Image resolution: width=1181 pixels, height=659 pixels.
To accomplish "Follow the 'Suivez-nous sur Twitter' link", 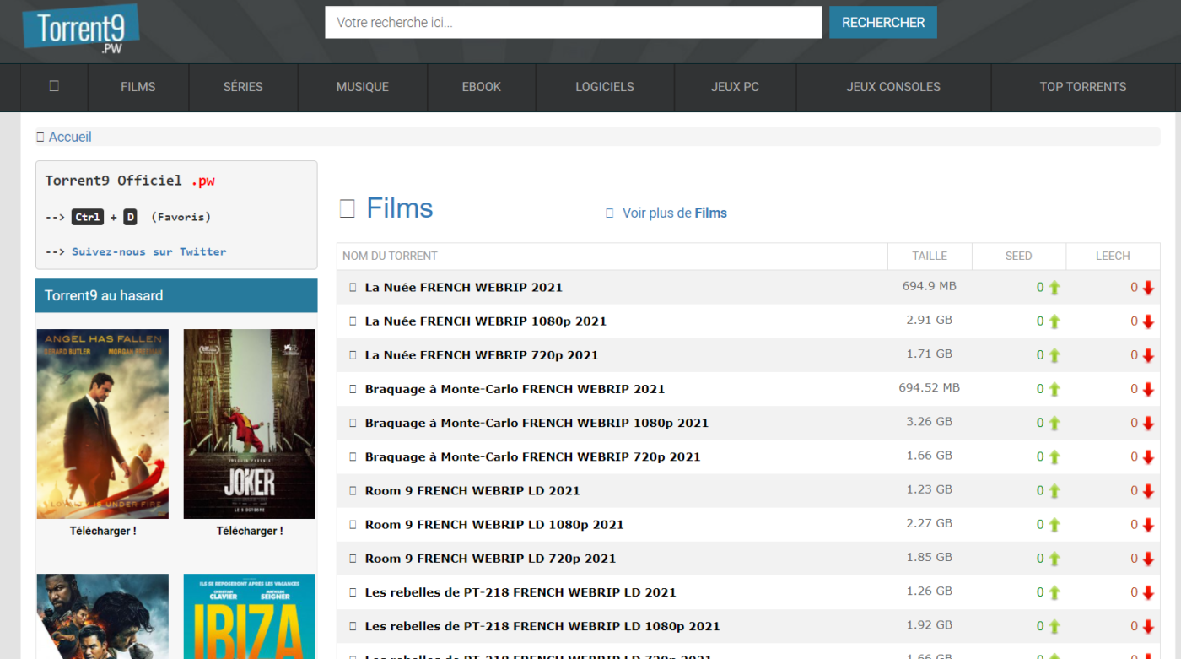I will point(149,251).
